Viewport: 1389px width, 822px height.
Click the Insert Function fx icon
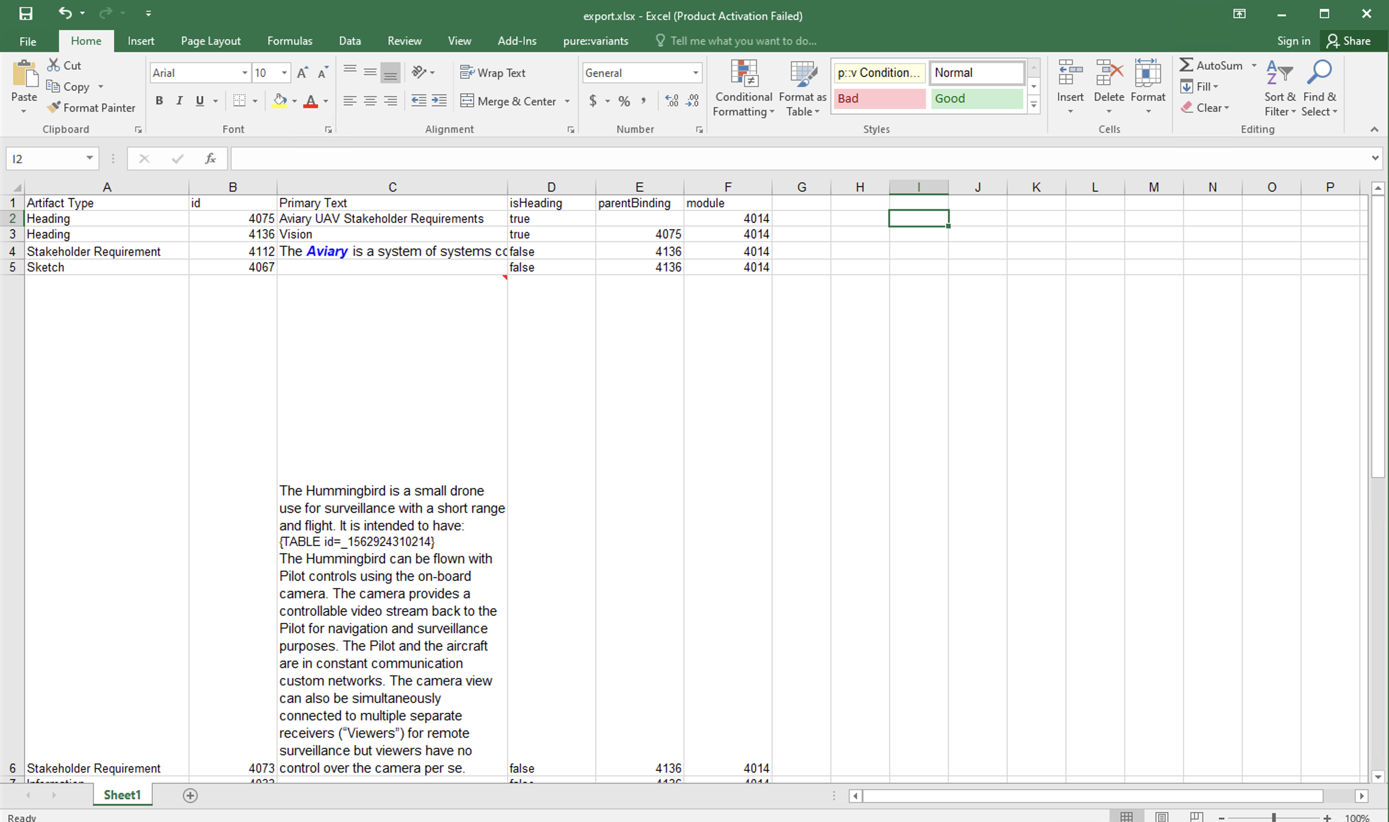pyautogui.click(x=210, y=159)
